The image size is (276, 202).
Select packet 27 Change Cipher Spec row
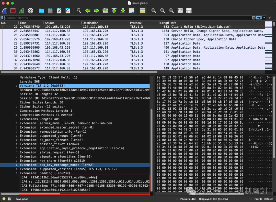[133, 39]
